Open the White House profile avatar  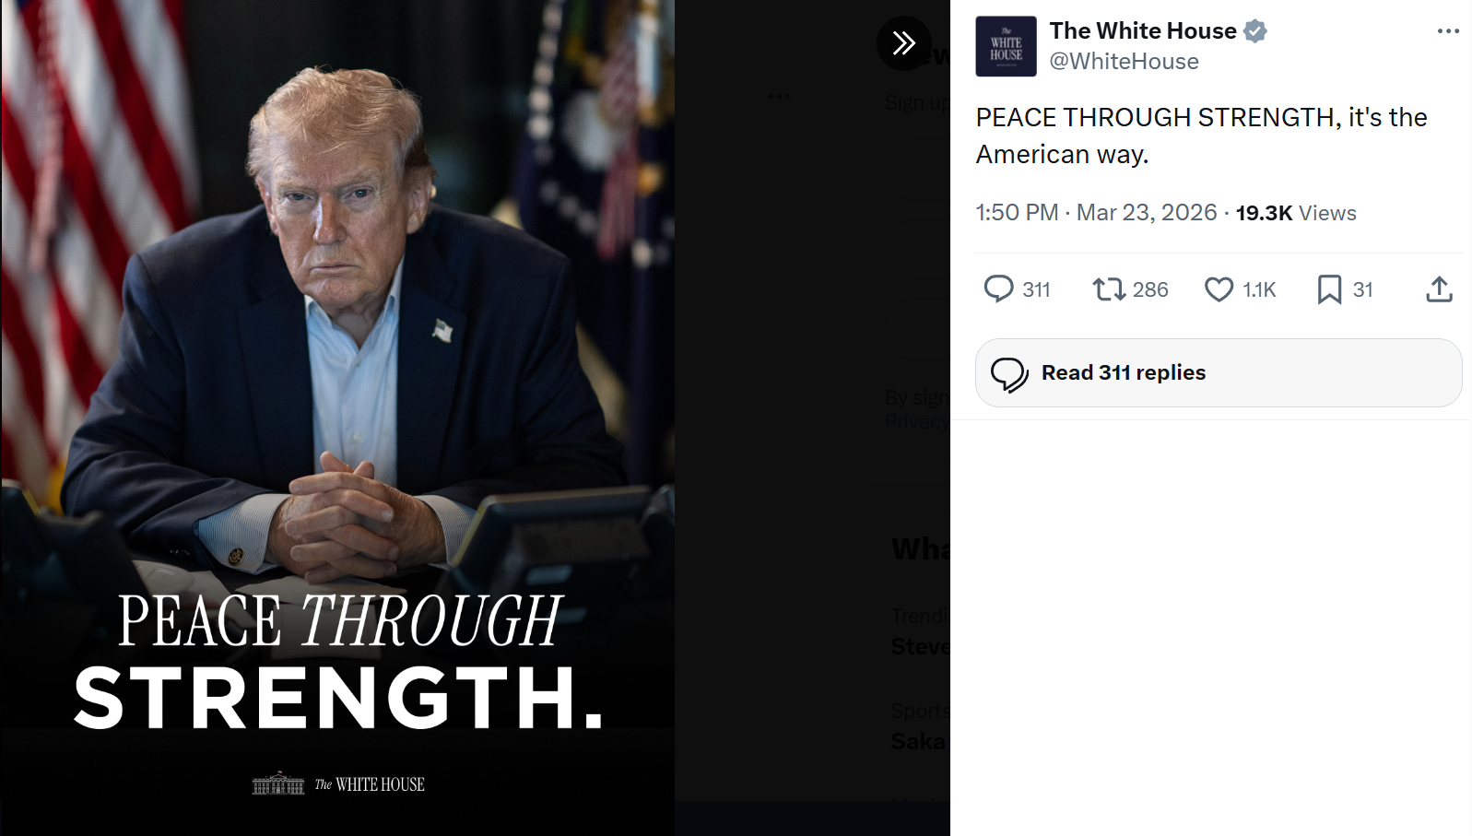1006,46
